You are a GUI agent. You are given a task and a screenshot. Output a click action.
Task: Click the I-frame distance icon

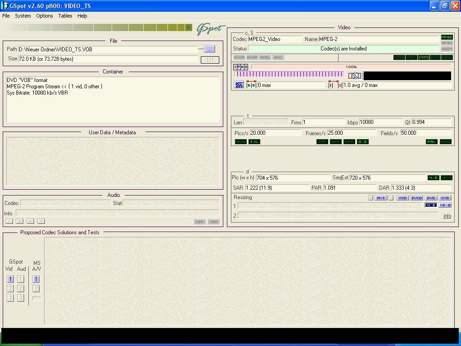(335, 84)
